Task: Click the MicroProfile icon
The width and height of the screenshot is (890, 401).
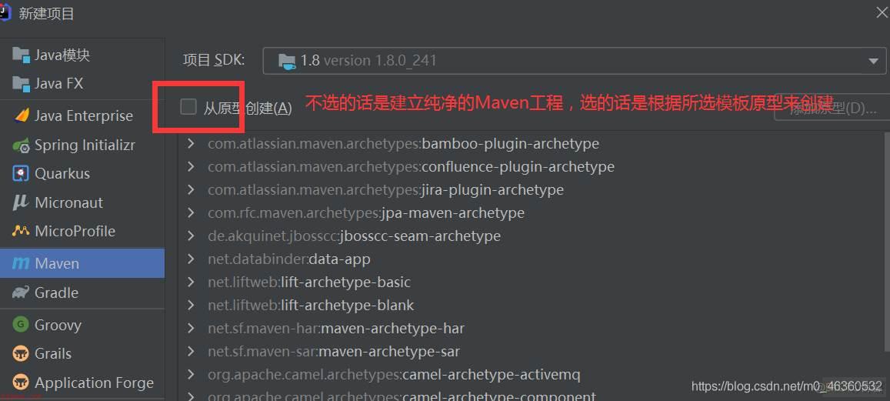Action: click(21, 231)
